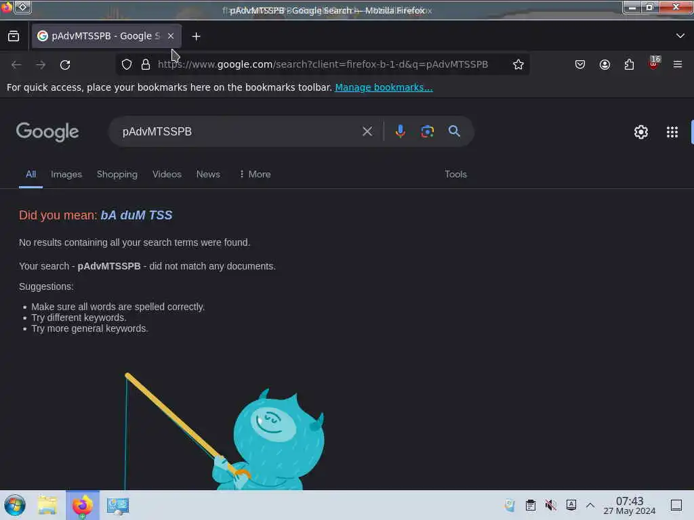Image resolution: width=694 pixels, height=520 pixels.
Task: Open keyboard layout tray icon
Action: coord(571,504)
